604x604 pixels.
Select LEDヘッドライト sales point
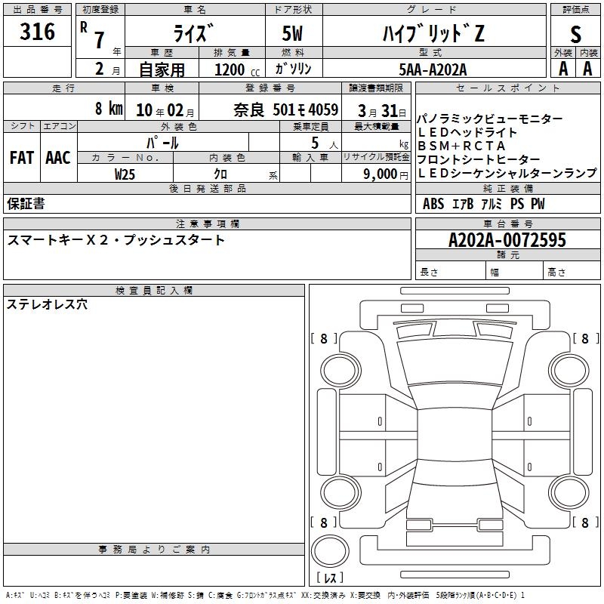tap(467, 132)
